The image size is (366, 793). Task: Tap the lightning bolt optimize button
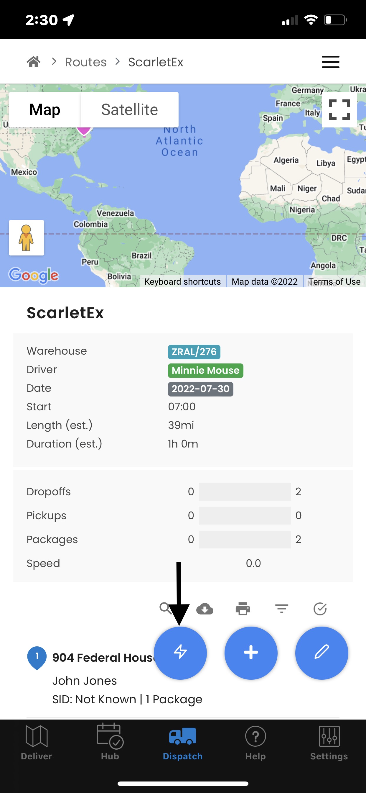(180, 653)
